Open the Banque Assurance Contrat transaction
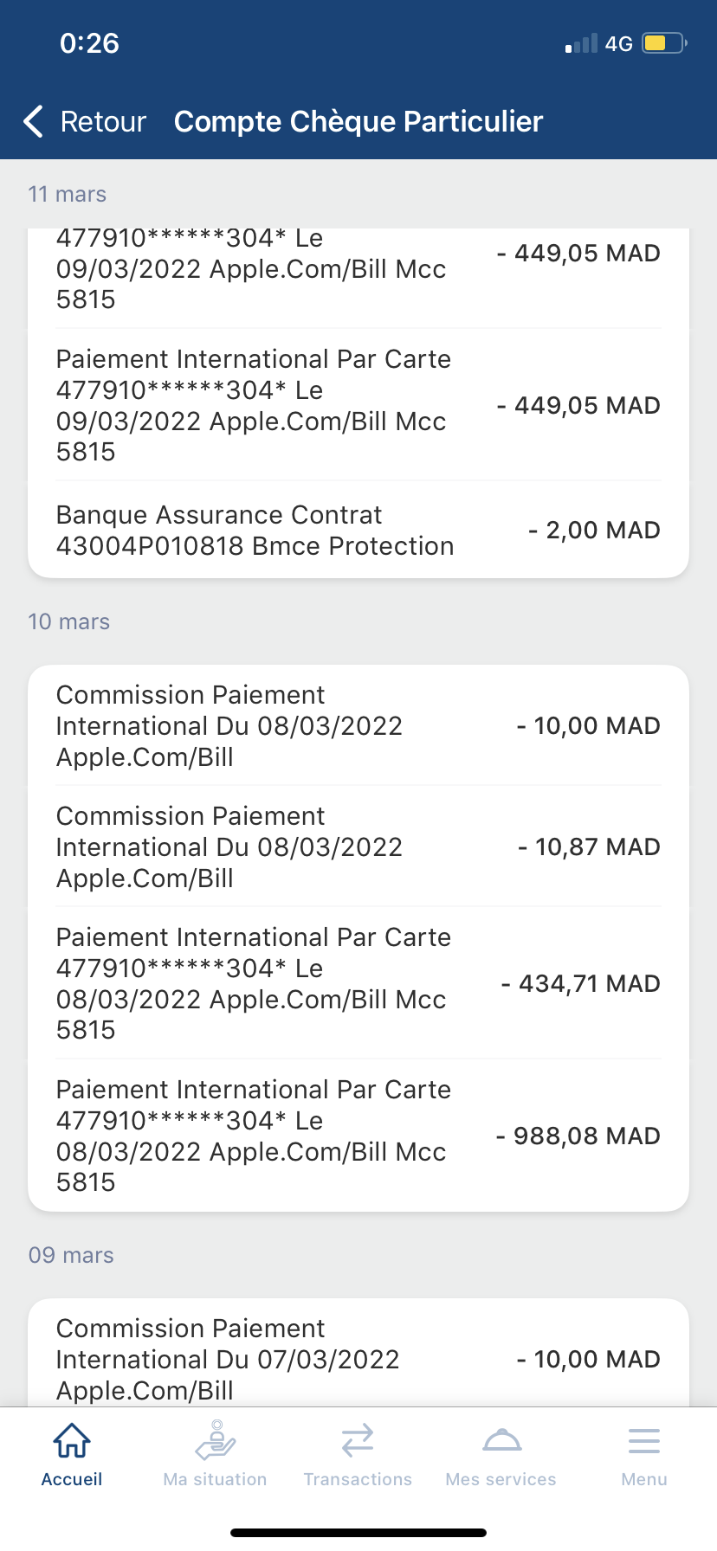The image size is (717, 1551). [x=358, y=531]
